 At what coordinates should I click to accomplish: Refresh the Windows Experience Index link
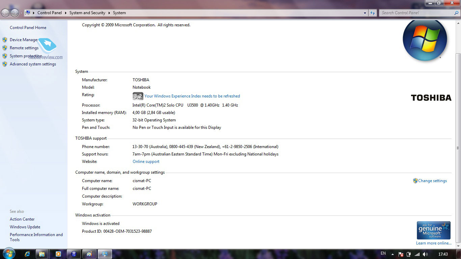[x=192, y=96]
